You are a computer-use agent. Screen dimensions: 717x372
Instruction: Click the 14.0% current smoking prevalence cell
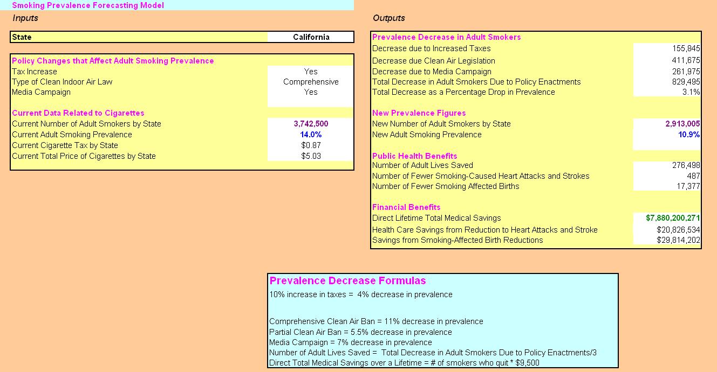pos(311,135)
